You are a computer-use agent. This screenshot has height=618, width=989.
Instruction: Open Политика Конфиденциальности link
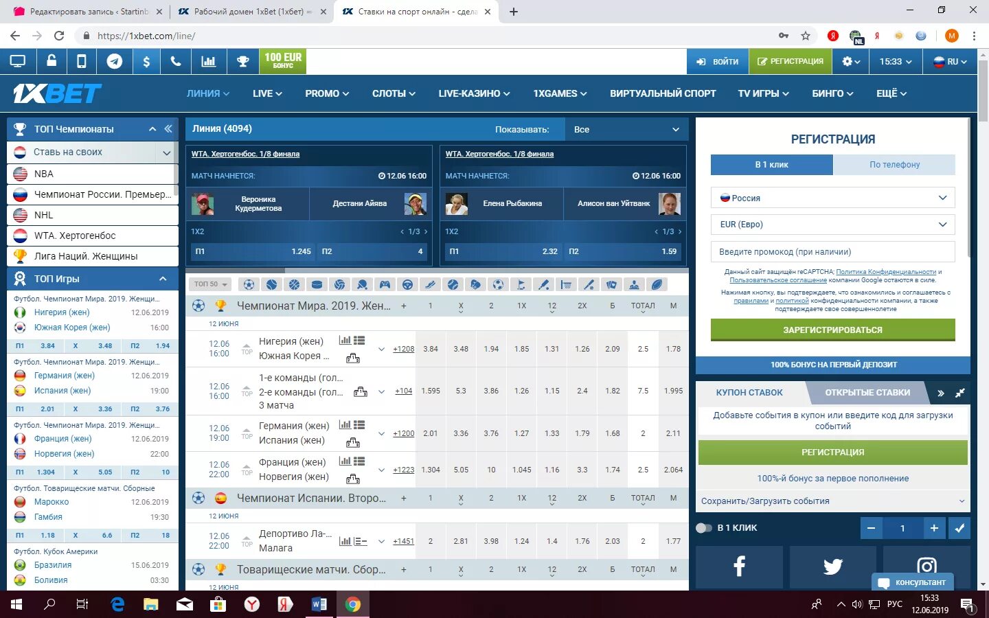click(x=886, y=272)
